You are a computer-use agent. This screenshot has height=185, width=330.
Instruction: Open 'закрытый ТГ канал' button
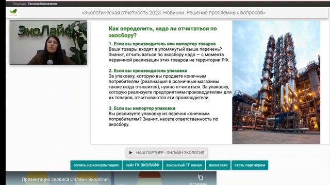(x=184, y=165)
